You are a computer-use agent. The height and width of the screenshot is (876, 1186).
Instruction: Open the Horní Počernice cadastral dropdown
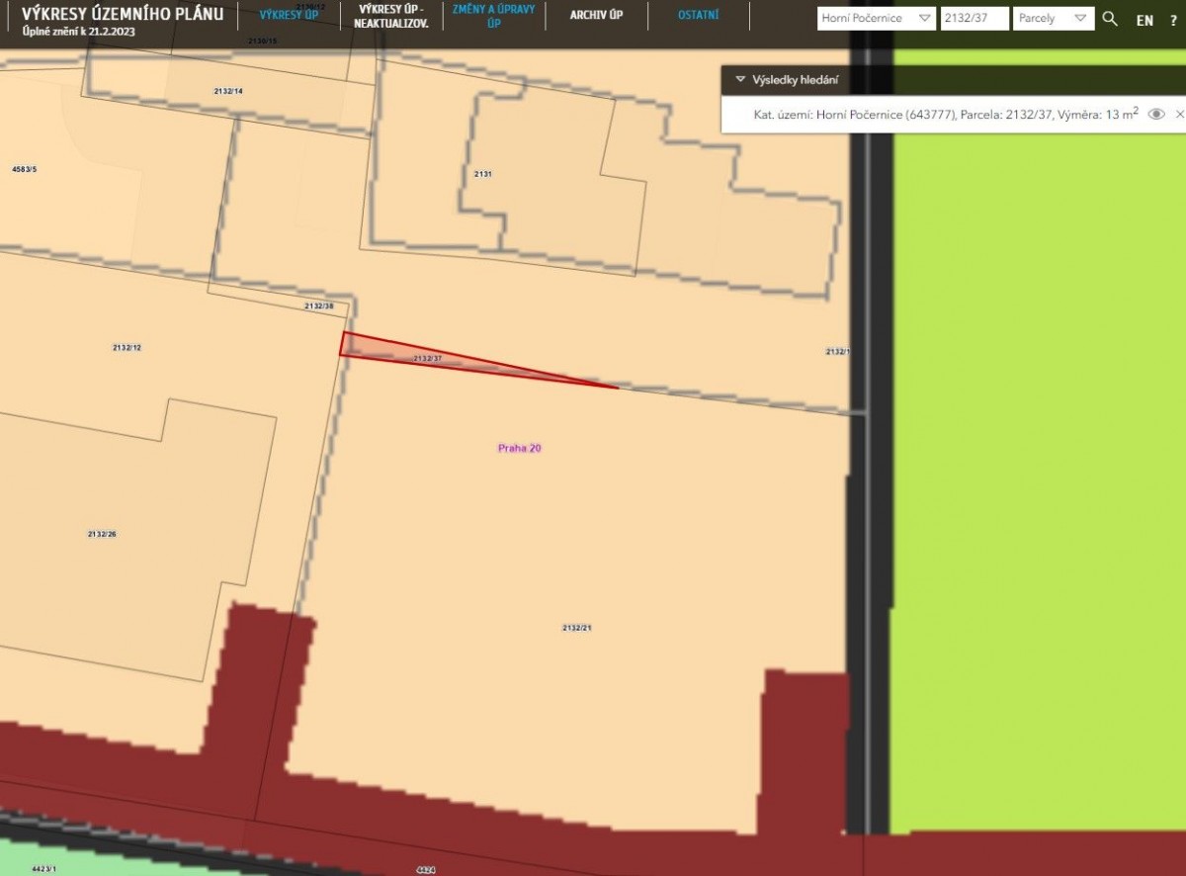point(877,19)
